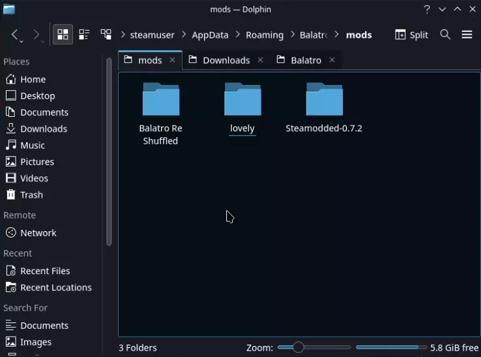481x357 pixels.
Task: Open Split view
Action: (411, 35)
